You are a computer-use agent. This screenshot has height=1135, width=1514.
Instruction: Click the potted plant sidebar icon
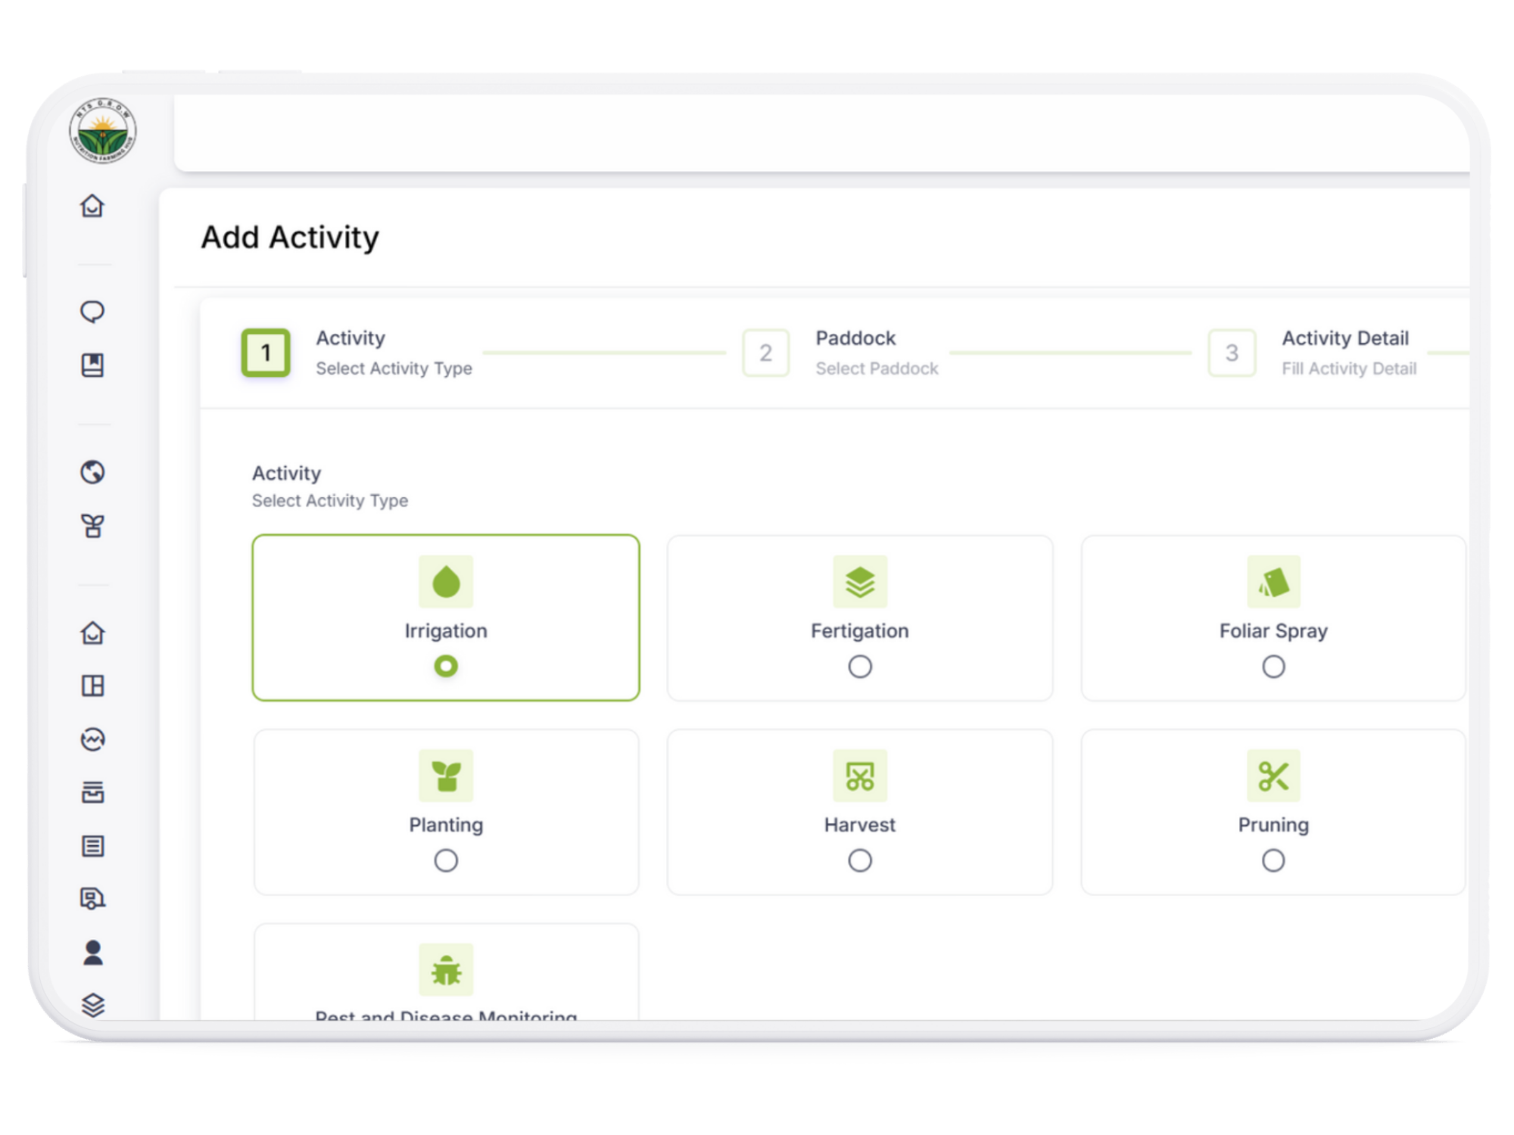(92, 526)
